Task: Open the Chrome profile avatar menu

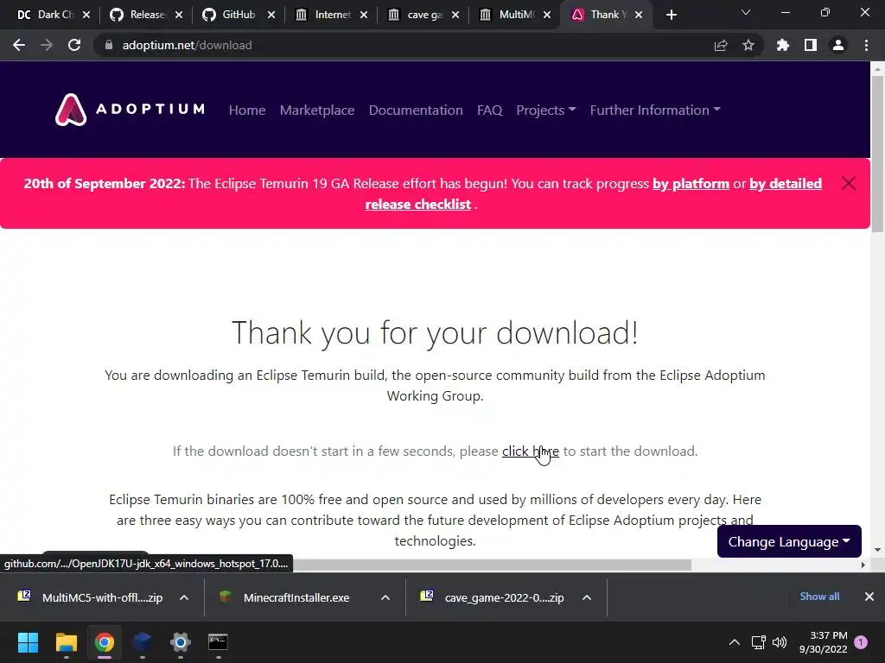Action: pyautogui.click(x=838, y=45)
